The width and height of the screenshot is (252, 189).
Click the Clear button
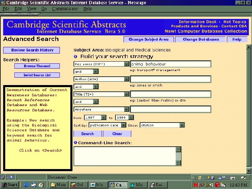(117, 134)
